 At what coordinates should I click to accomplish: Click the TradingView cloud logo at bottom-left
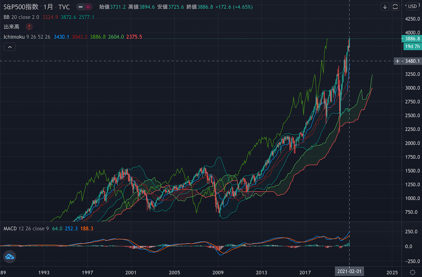10,256
